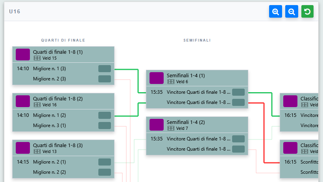323x182 pixels.
Task: Click the green reset view button
Action: click(307, 11)
